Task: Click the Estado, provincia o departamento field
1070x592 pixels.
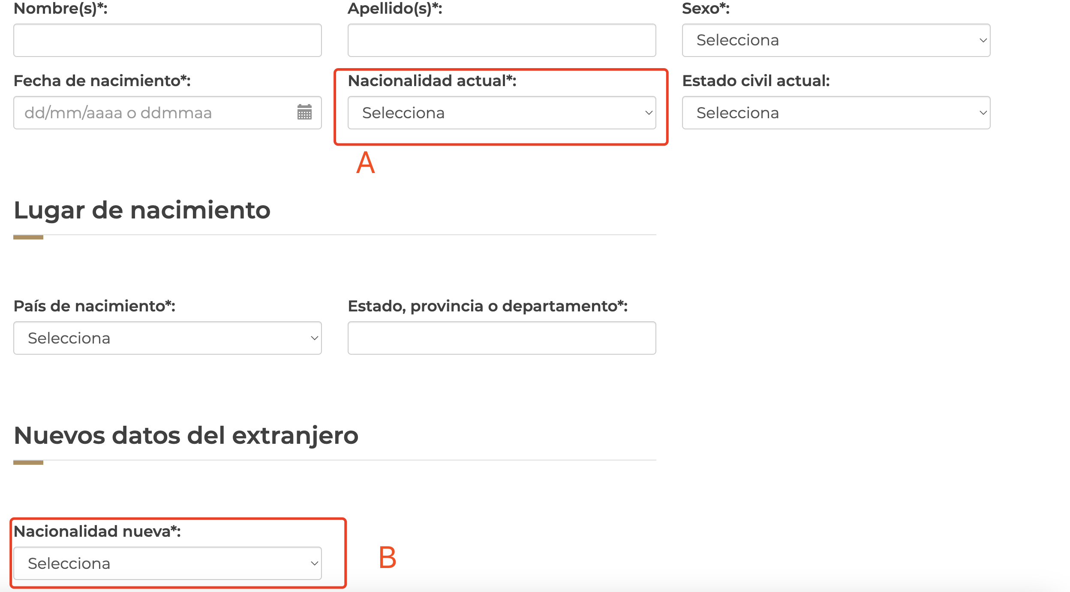Action: coord(502,338)
